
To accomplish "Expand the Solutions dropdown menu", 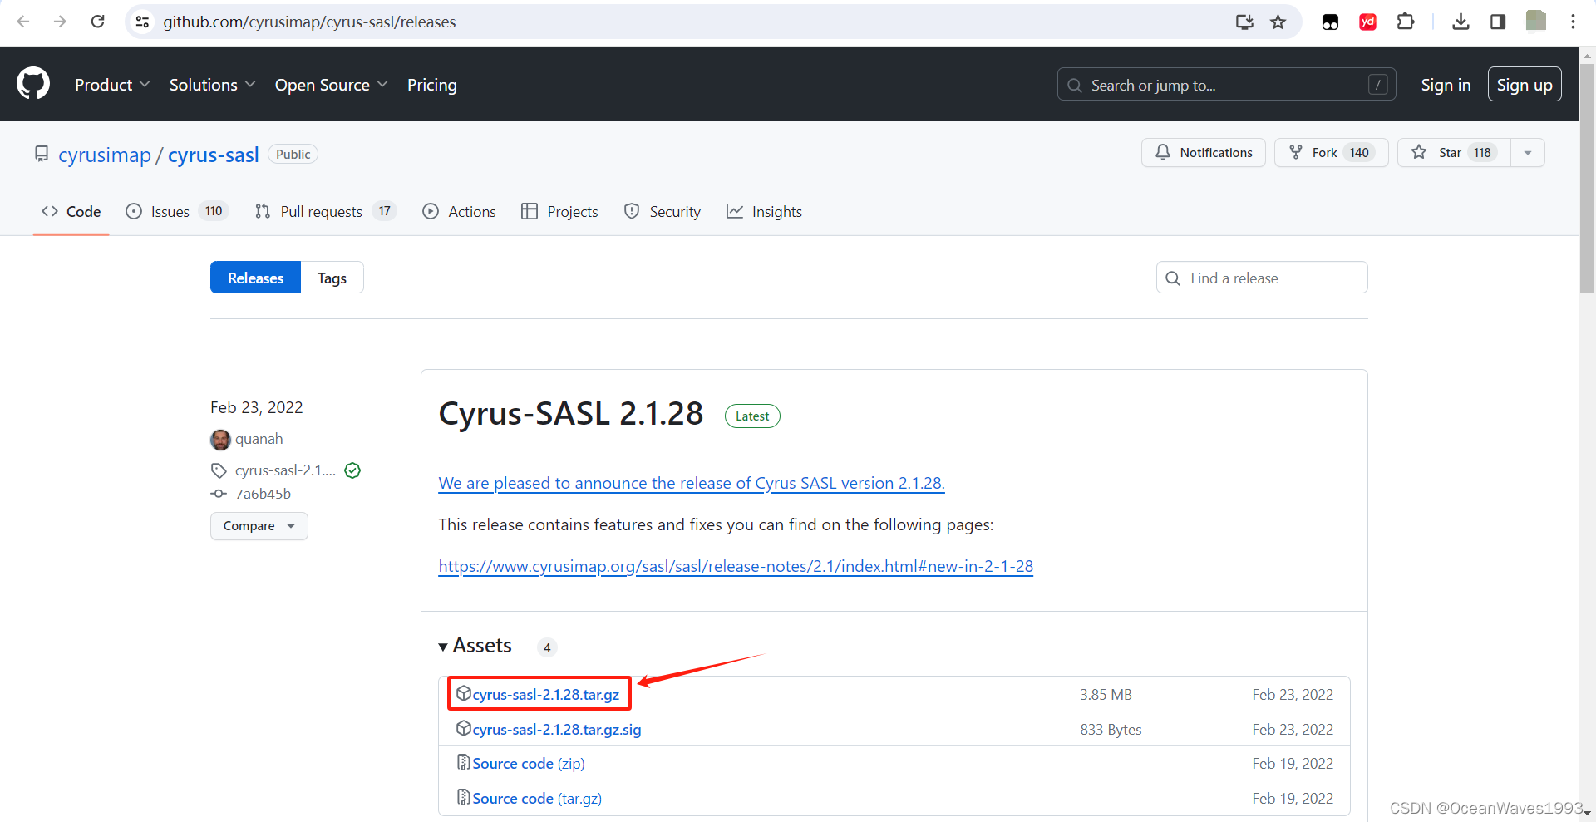I will [212, 85].
